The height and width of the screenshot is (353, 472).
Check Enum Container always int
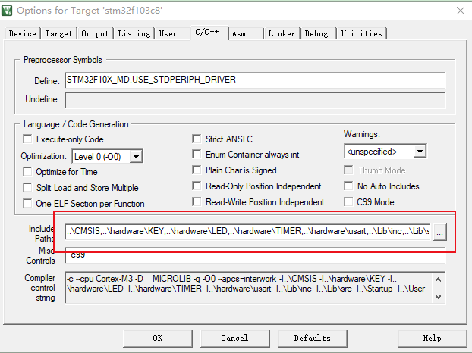click(x=197, y=155)
